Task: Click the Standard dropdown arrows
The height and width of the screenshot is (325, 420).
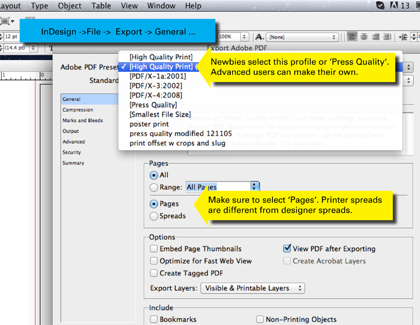Action: coord(408,80)
